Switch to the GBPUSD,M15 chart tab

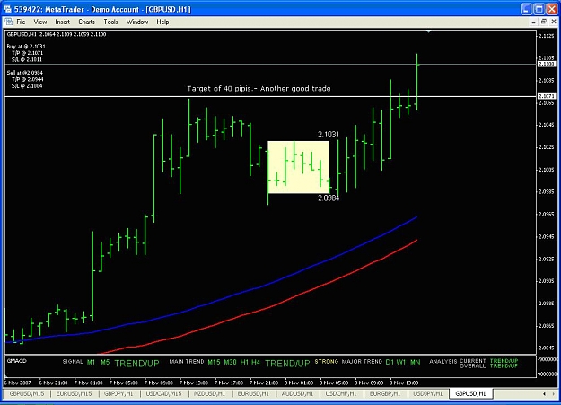[x=26, y=393]
